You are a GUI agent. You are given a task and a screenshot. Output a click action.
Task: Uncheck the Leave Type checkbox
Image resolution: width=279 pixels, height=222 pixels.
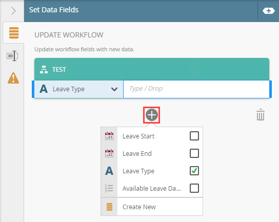[x=194, y=171]
